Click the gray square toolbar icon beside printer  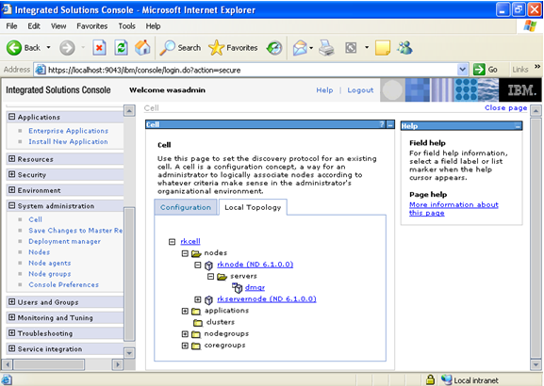pyautogui.click(x=351, y=47)
